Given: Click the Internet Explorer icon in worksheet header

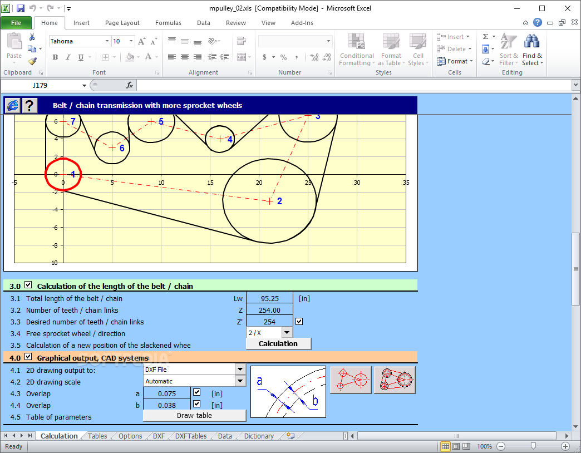Looking at the screenshot, I should (13, 106).
